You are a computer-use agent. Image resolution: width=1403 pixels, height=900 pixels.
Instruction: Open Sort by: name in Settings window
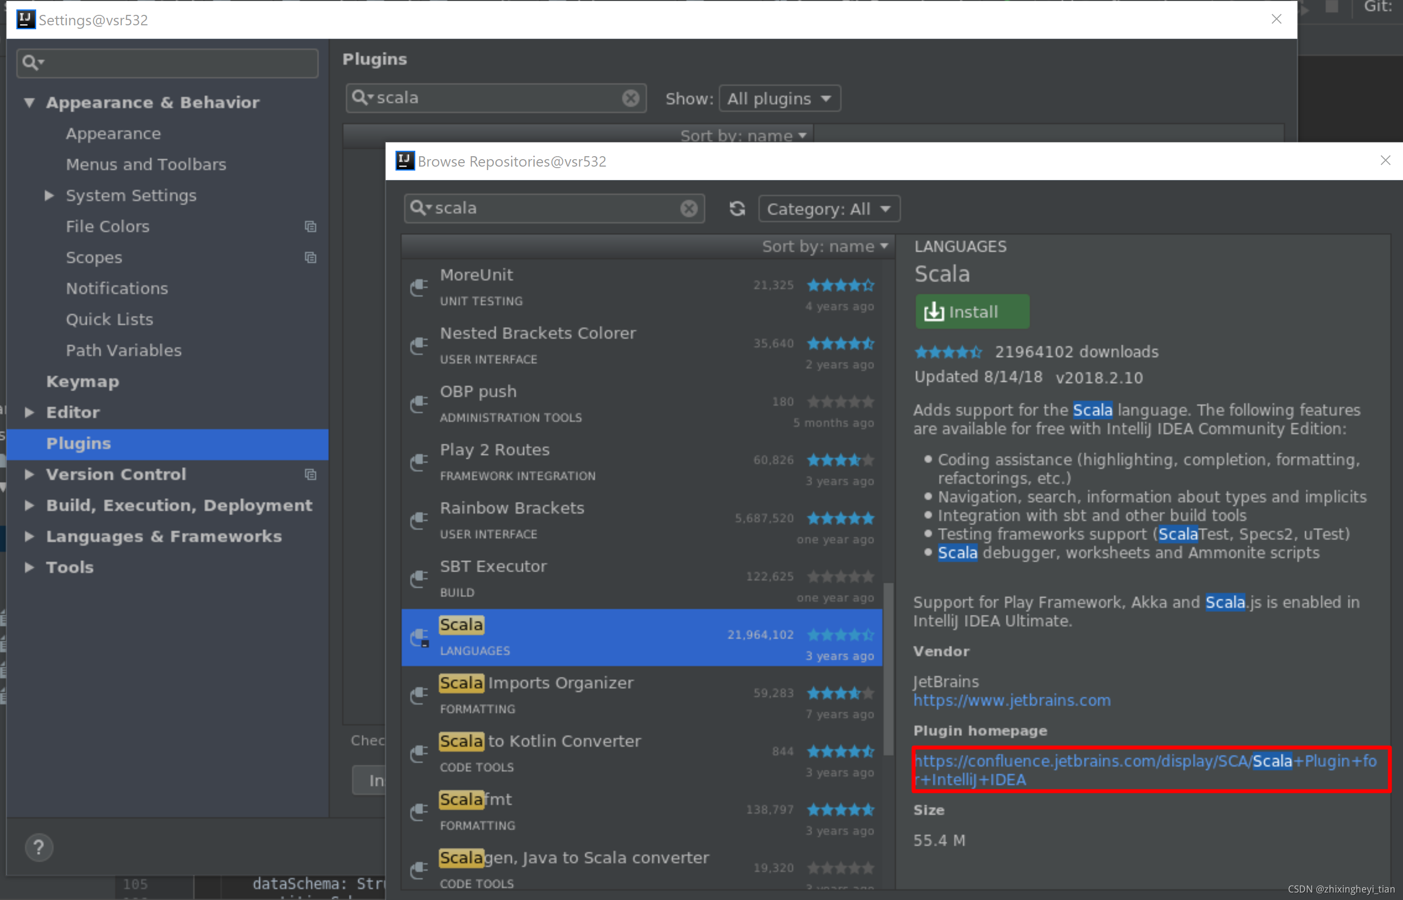point(743,135)
